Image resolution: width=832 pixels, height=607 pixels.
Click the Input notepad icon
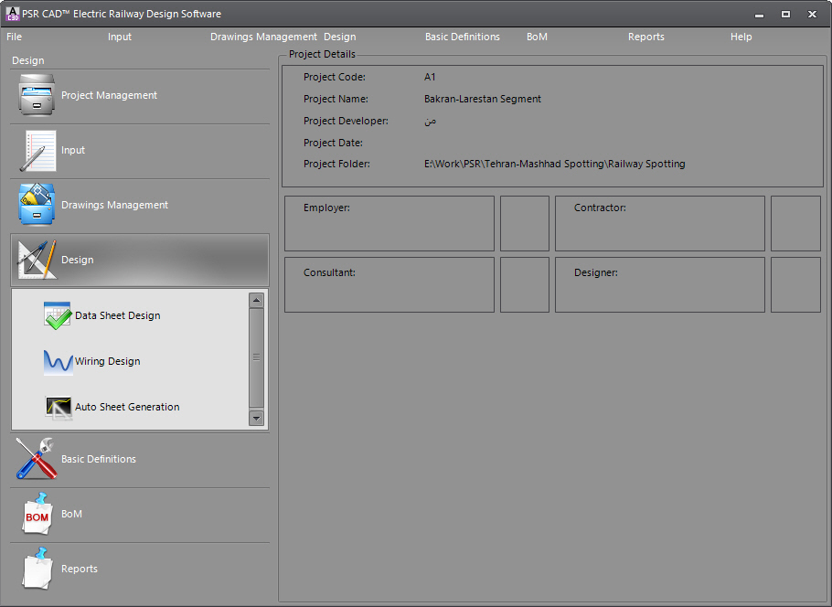click(x=37, y=151)
